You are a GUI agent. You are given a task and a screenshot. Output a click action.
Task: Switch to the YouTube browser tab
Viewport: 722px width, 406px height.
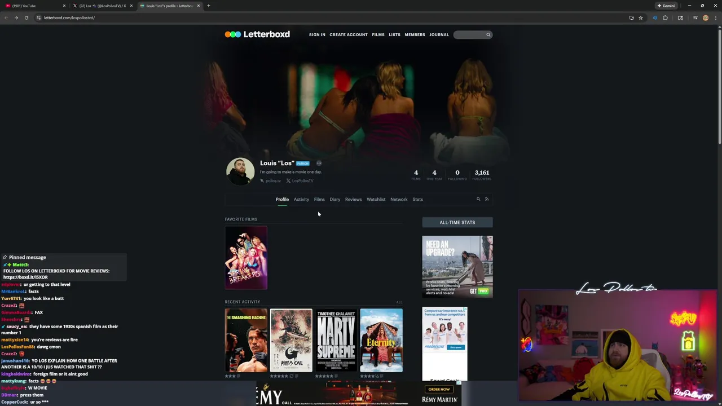(x=34, y=6)
